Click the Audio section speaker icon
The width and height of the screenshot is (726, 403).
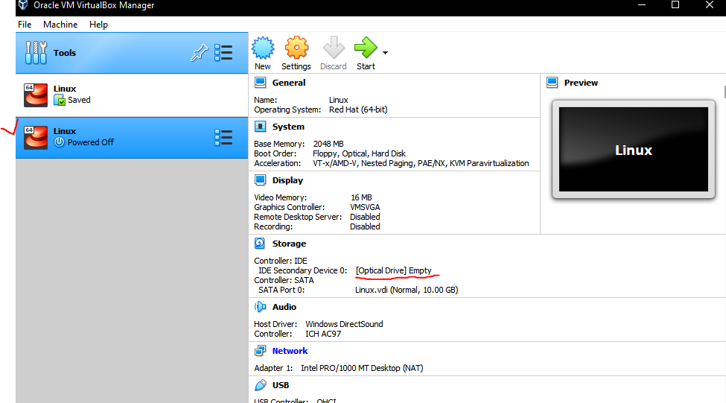[260, 307]
